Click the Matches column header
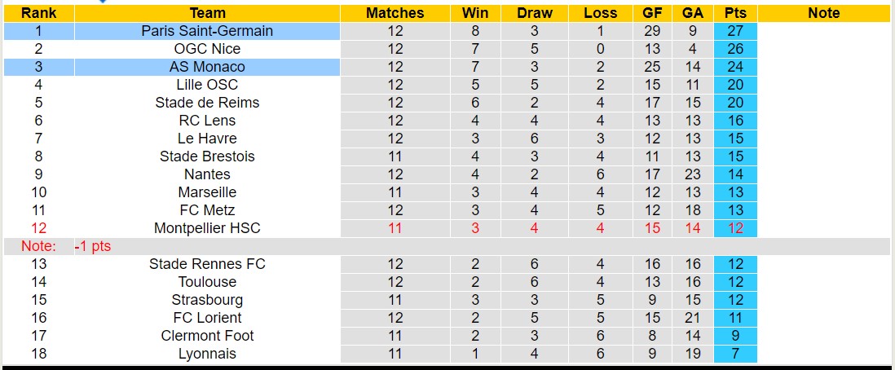895x370 pixels. coord(395,13)
